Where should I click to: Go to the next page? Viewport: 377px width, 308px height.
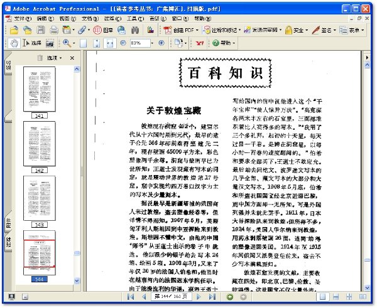[x=199, y=297]
